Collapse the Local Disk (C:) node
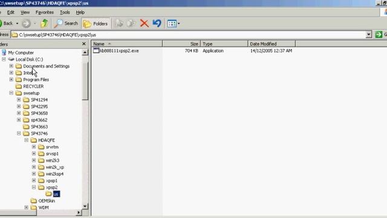This screenshot has width=387, height=218. pos(4,59)
